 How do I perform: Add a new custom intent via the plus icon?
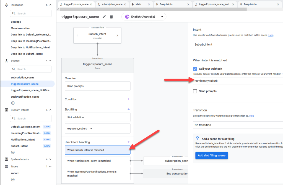pos(13,152)
